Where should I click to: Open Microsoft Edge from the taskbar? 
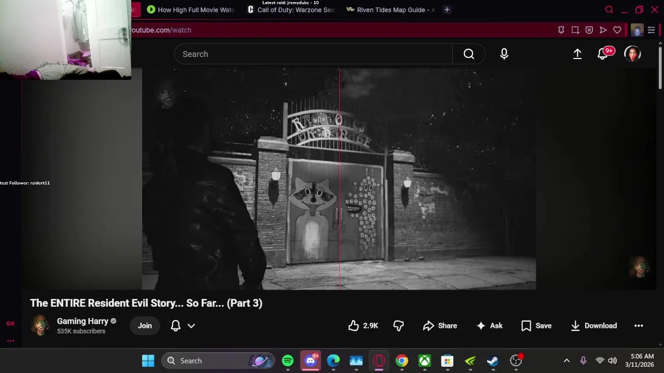tap(334, 361)
